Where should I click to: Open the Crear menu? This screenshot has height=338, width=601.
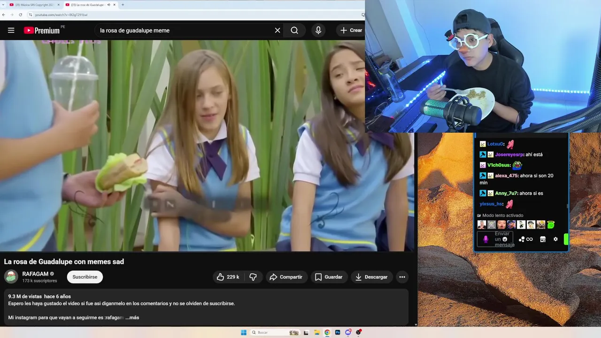coord(351,31)
